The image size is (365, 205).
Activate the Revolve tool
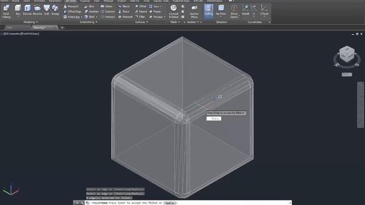(37, 10)
